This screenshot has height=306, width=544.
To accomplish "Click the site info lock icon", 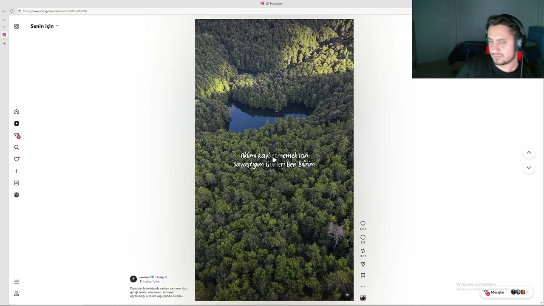I will [20, 11].
